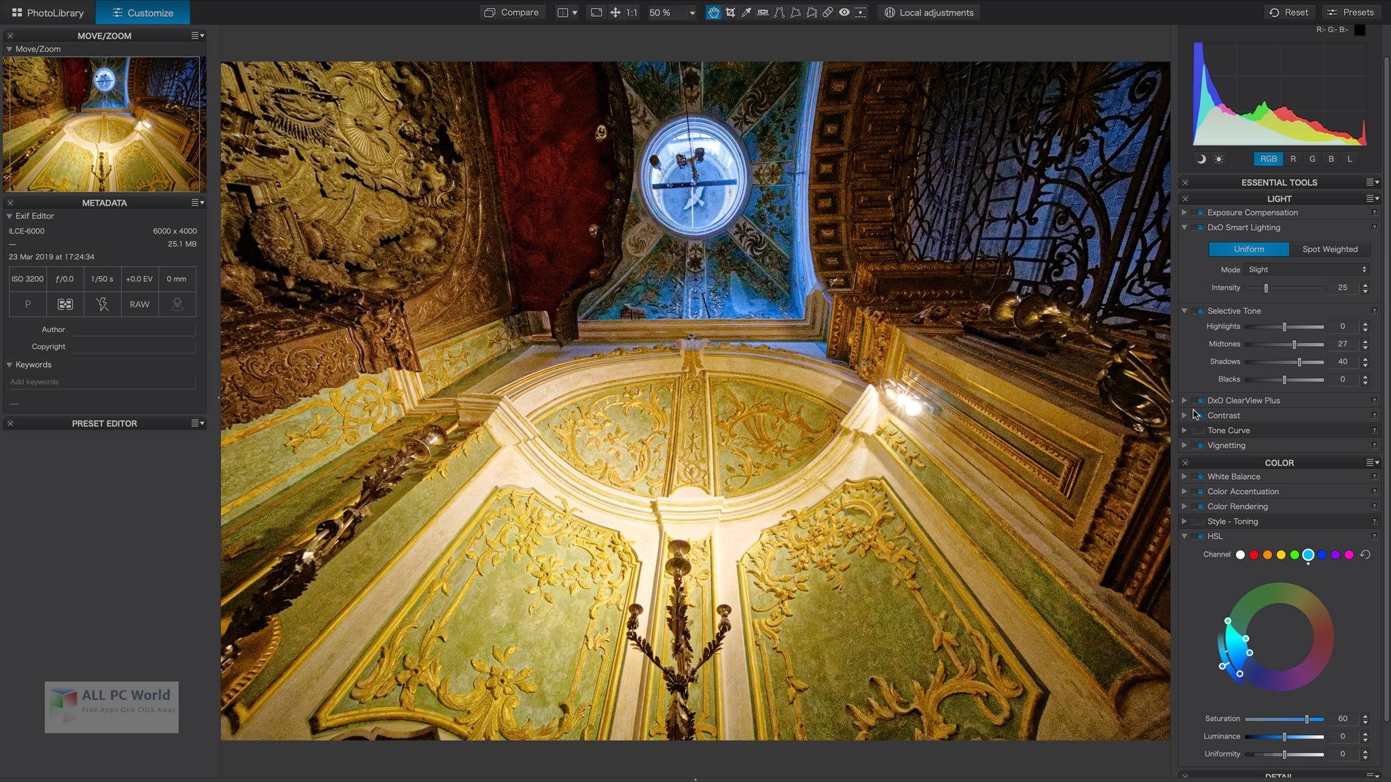Reset the HSL channel with the arrow icon
Image resolution: width=1391 pixels, height=782 pixels.
click(1365, 555)
